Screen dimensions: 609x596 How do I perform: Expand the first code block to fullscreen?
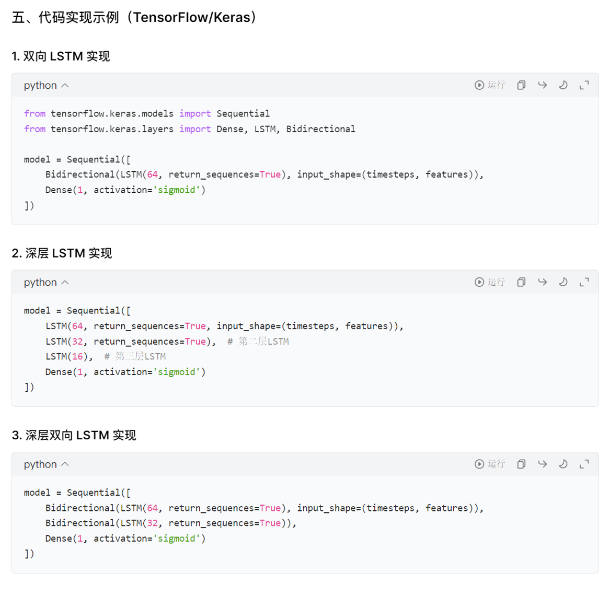point(584,85)
